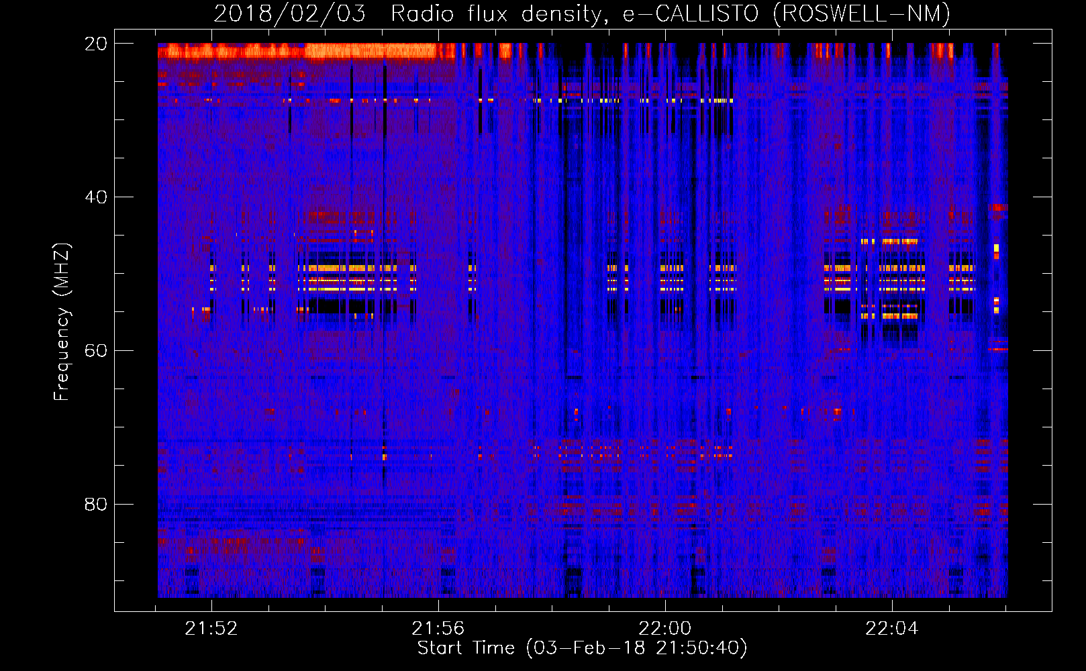
Task: Click the plot title with ROSWELL-NM
Action: pos(582,13)
